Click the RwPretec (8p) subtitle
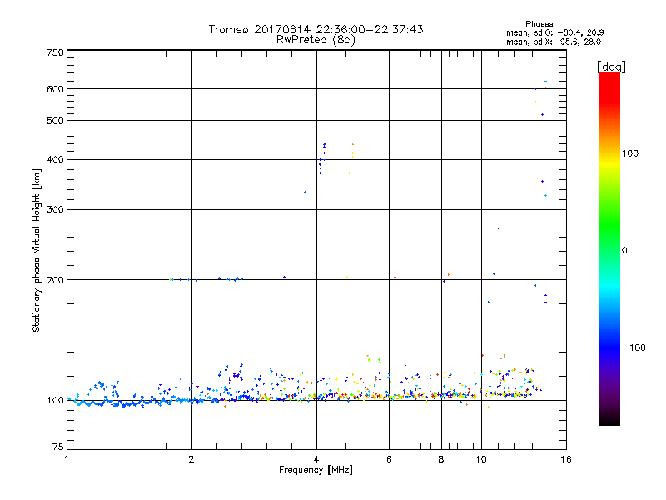Image resolution: width=666 pixels, height=500 pixels. 316,39
